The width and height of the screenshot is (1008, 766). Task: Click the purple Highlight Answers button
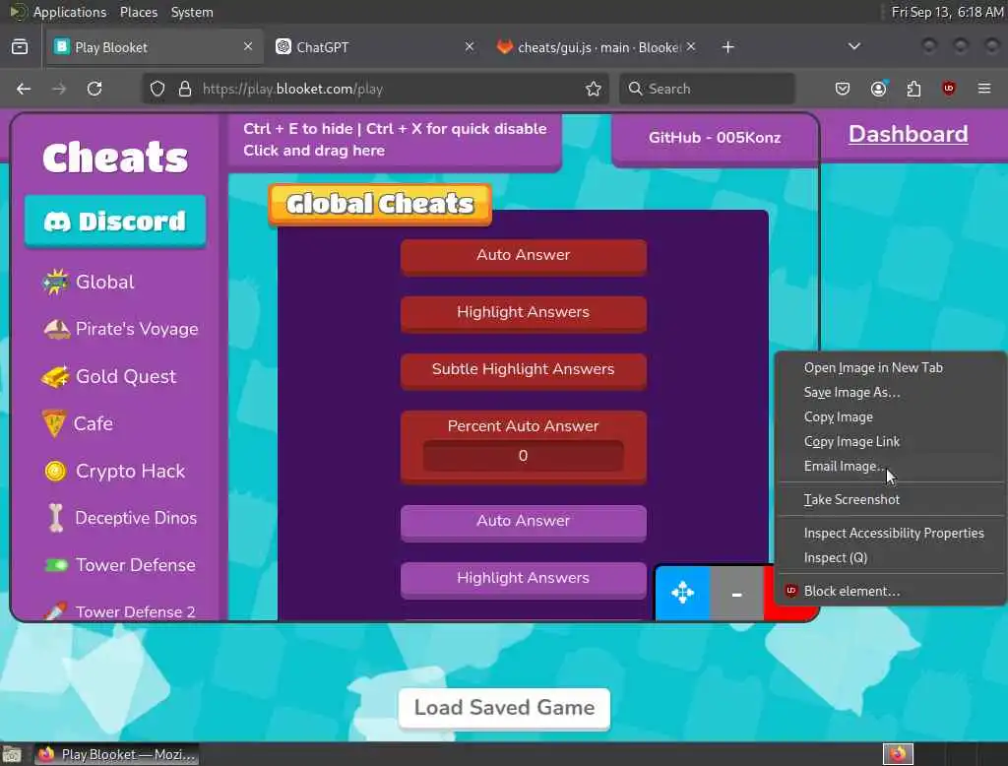tap(524, 579)
